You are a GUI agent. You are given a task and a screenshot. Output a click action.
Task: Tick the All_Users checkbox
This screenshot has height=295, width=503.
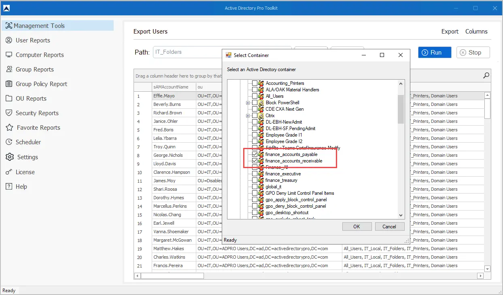[x=255, y=96]
